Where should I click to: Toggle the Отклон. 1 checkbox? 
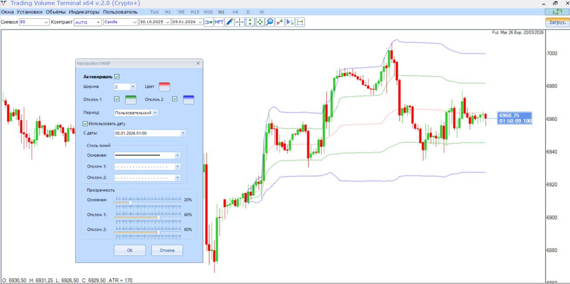click(x=117, y=99)
